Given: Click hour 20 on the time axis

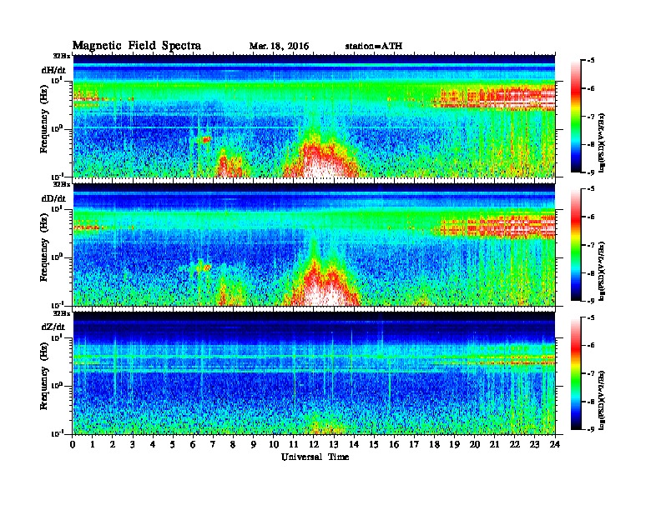Looking at the screenshot, I should point(475,444).
